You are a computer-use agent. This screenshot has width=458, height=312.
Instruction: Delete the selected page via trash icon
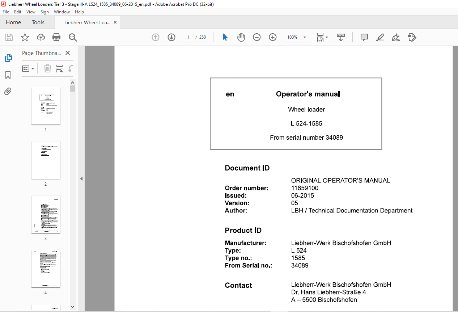[x=47, y=68]
